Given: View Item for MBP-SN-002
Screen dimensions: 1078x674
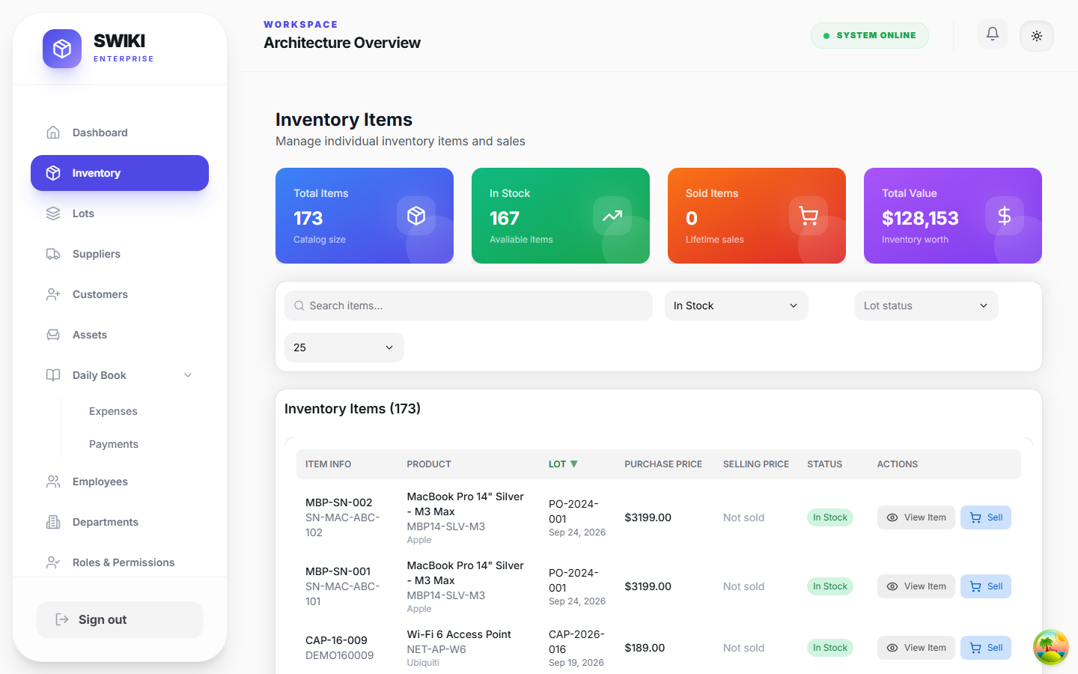Looking at the screenshot, I should [x=916, y=517].
